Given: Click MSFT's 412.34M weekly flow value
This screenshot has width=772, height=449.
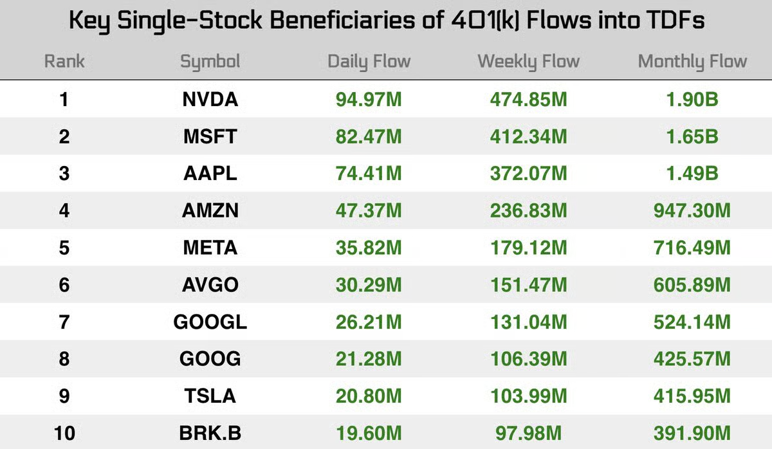Looking at the screenshot, I should coord(528,136).
